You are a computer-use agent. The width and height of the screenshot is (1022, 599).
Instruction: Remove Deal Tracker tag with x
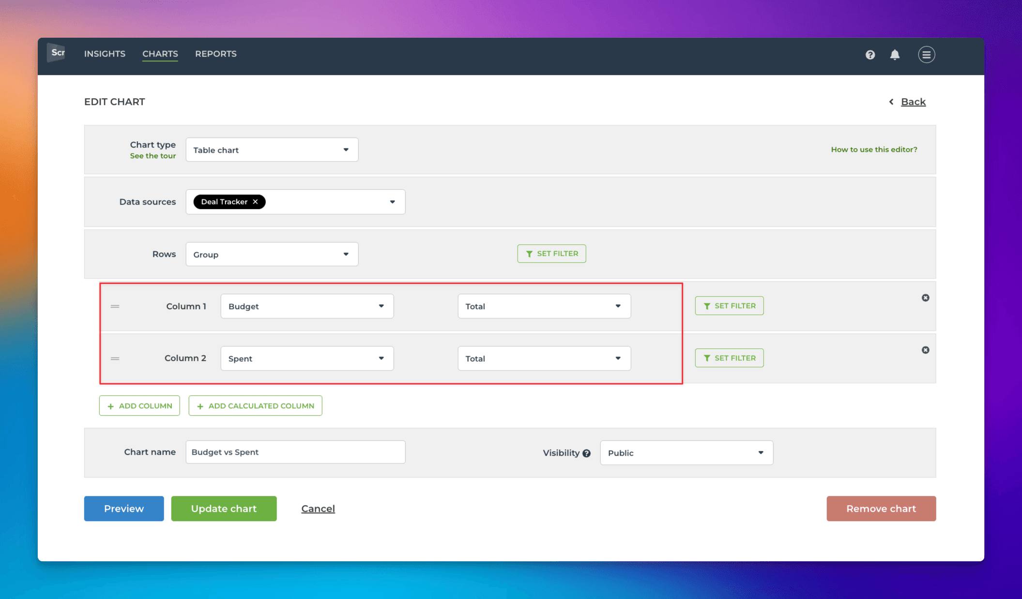pos(255,202)
